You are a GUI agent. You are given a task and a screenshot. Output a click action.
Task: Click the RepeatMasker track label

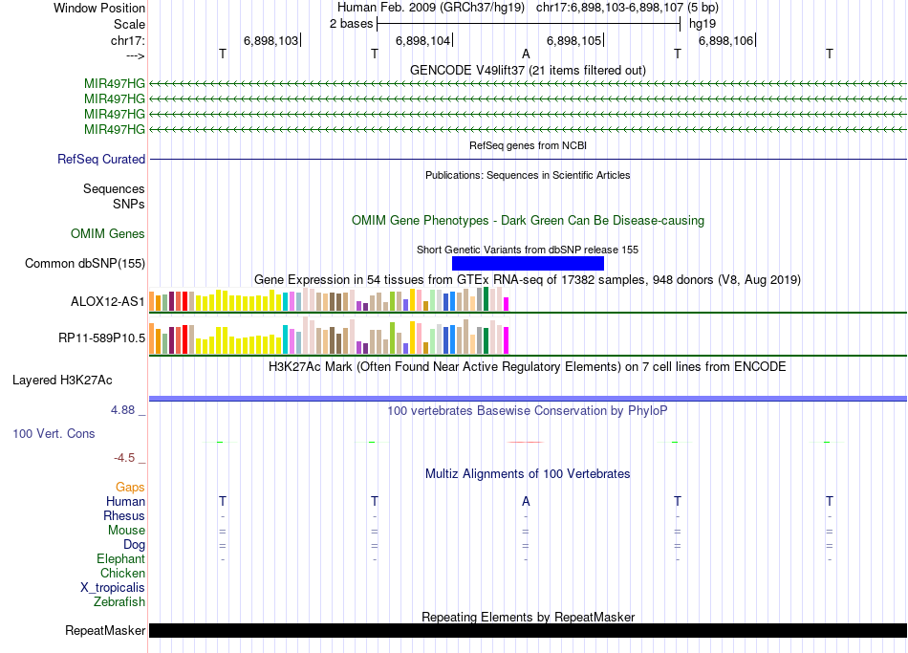click(x=105, y=630)
